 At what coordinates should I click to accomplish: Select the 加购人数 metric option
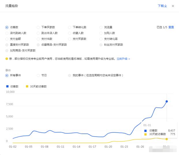click(x=101, y=33)
